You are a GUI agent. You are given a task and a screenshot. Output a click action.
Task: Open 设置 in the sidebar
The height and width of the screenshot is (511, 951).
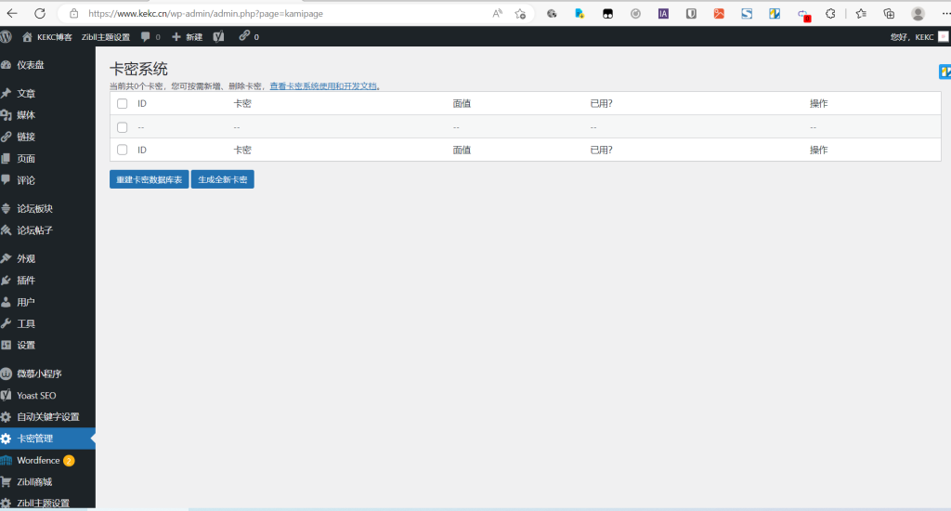[26, 346]
